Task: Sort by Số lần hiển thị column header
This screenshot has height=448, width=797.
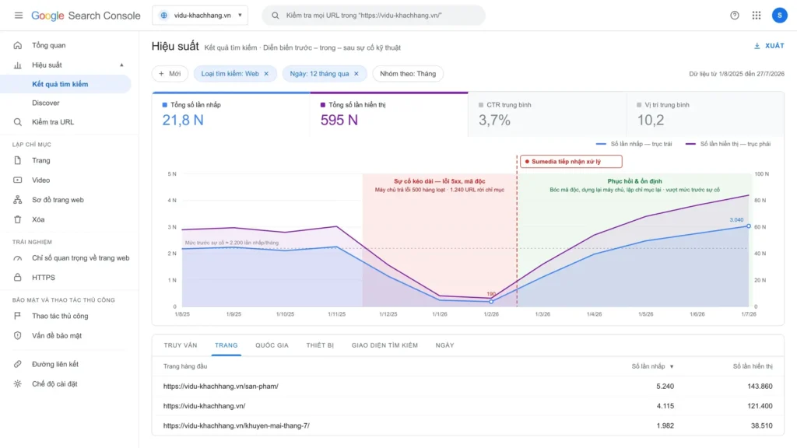Action: [753, 366]
